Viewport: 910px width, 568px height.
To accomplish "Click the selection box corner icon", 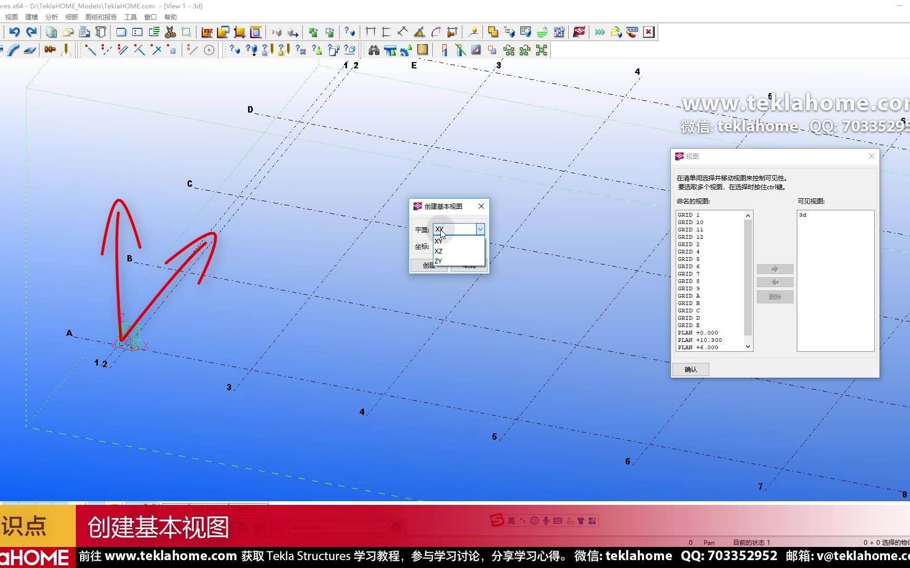I will click(186, 32).
